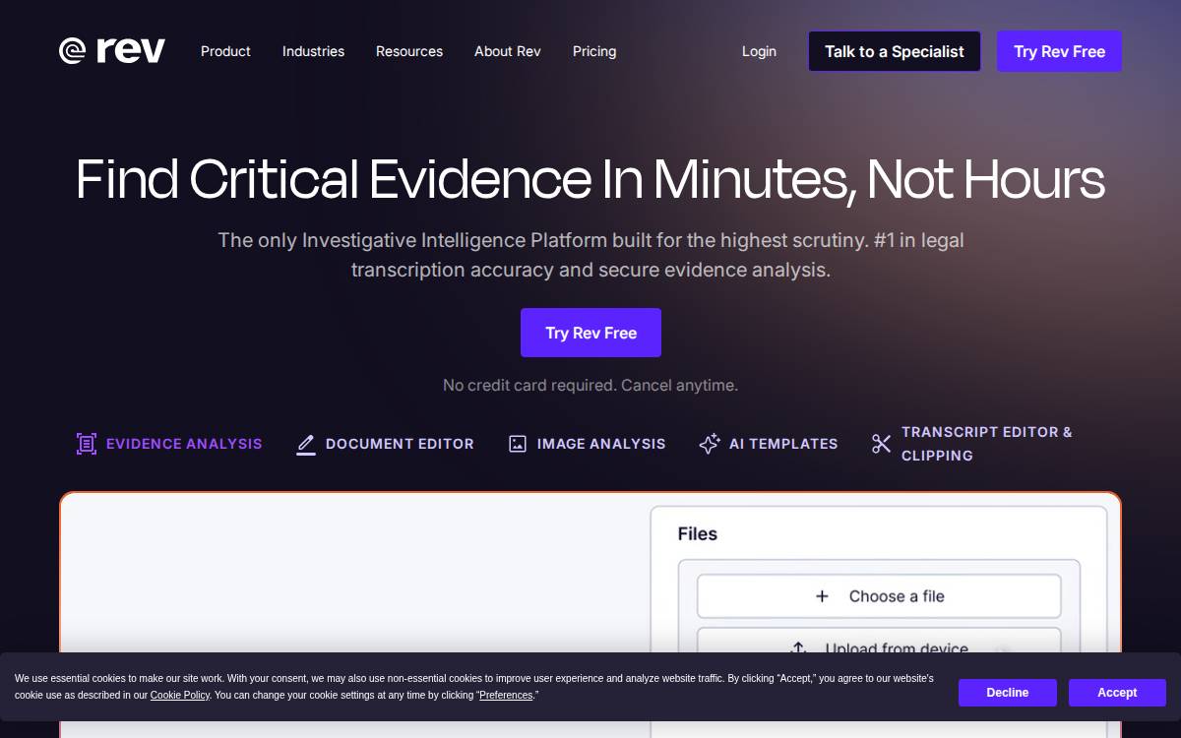The height and width of the screenshot is (738, 1181).
Task: Open the Login link
Action: [x=759, y=51]
